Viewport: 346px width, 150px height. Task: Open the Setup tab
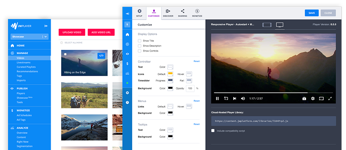(x=139, y=13)
